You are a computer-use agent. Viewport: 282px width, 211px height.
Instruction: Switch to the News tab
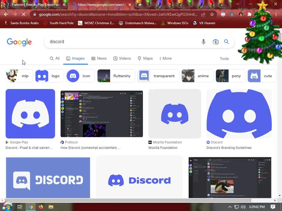coord(99,59)
